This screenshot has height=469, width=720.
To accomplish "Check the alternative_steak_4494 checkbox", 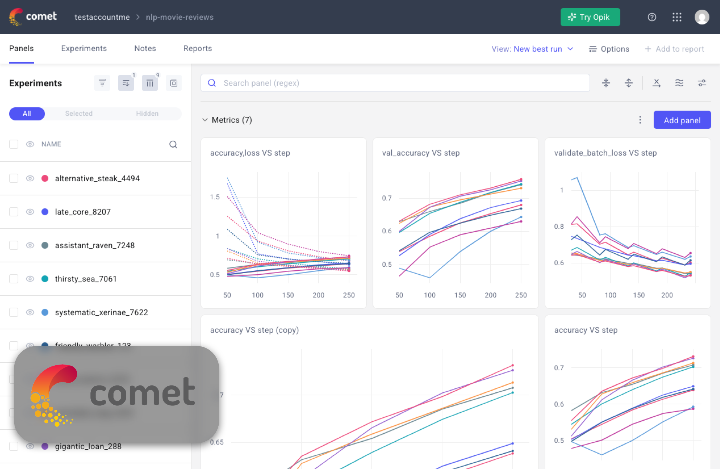I will pyautogui.click(x=14, y=178).
